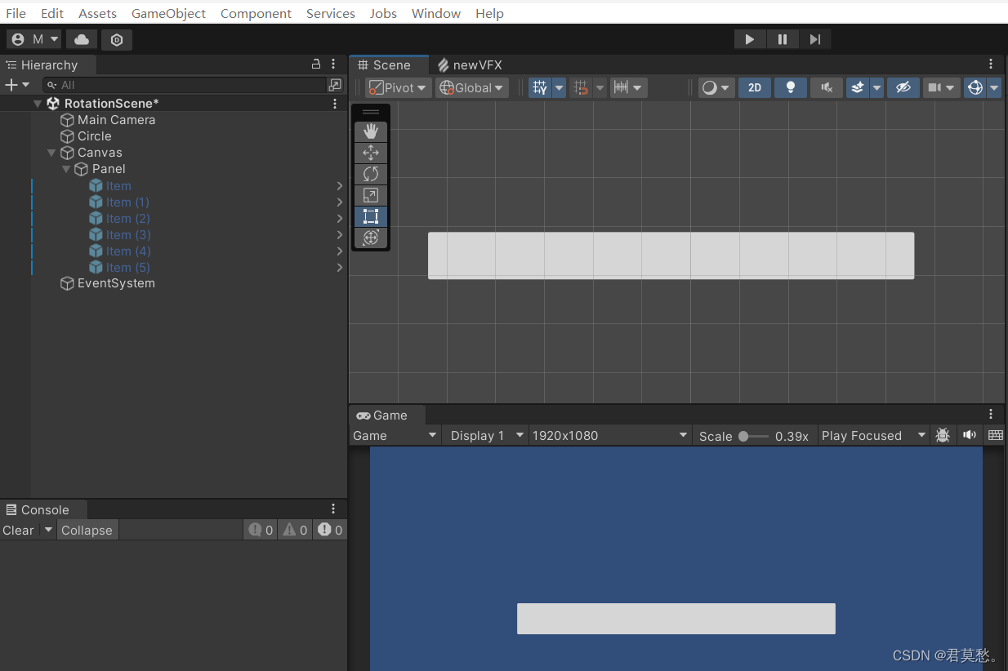1008x671 pixels.
Task: Open Unity cloud services
Action: click(x=82, y=39)
